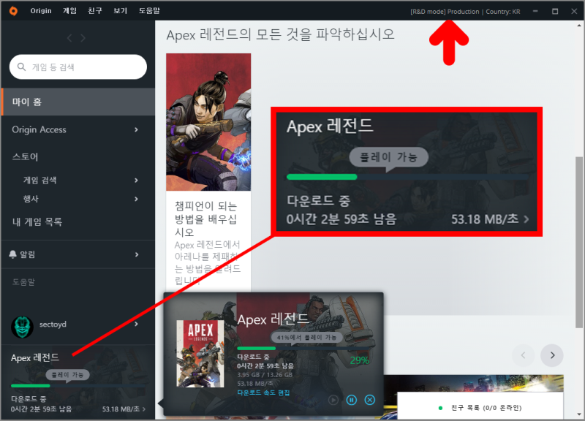Image resolution: width=585 pixels, height=421 pixels.
Task: Go forward with the sidebar forward arrow
Action: (x=83, y=38)
